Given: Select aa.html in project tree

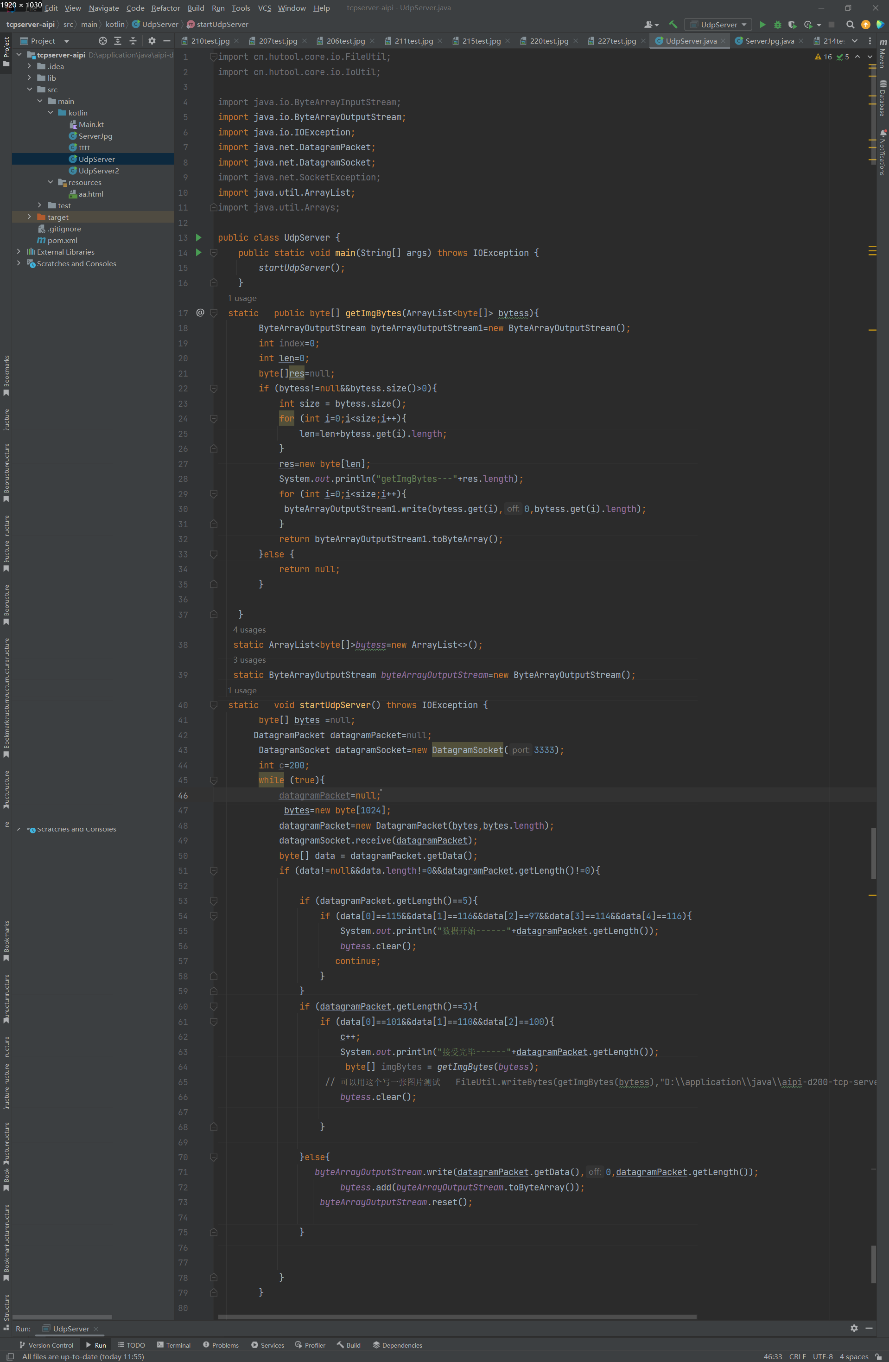Looking at the screenshot, I should [x=86, y=194].
